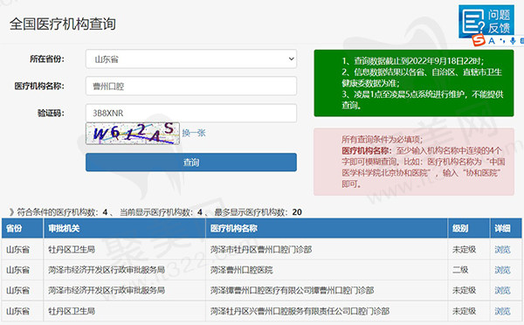This screenshot has height=325, width=524.
Task: Click the 换一张 link to refresh captcha
Action: pyautogui.click(x=194, y=133)
